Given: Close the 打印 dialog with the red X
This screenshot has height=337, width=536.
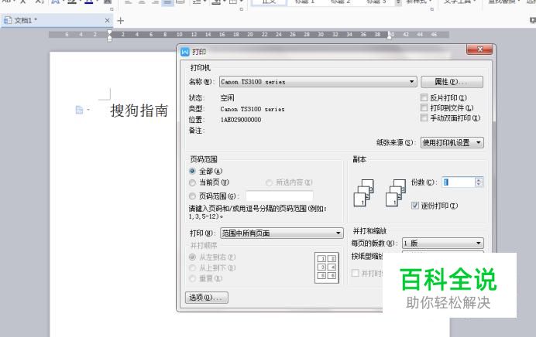Looking at the screenshot, I should coord(479,49).
